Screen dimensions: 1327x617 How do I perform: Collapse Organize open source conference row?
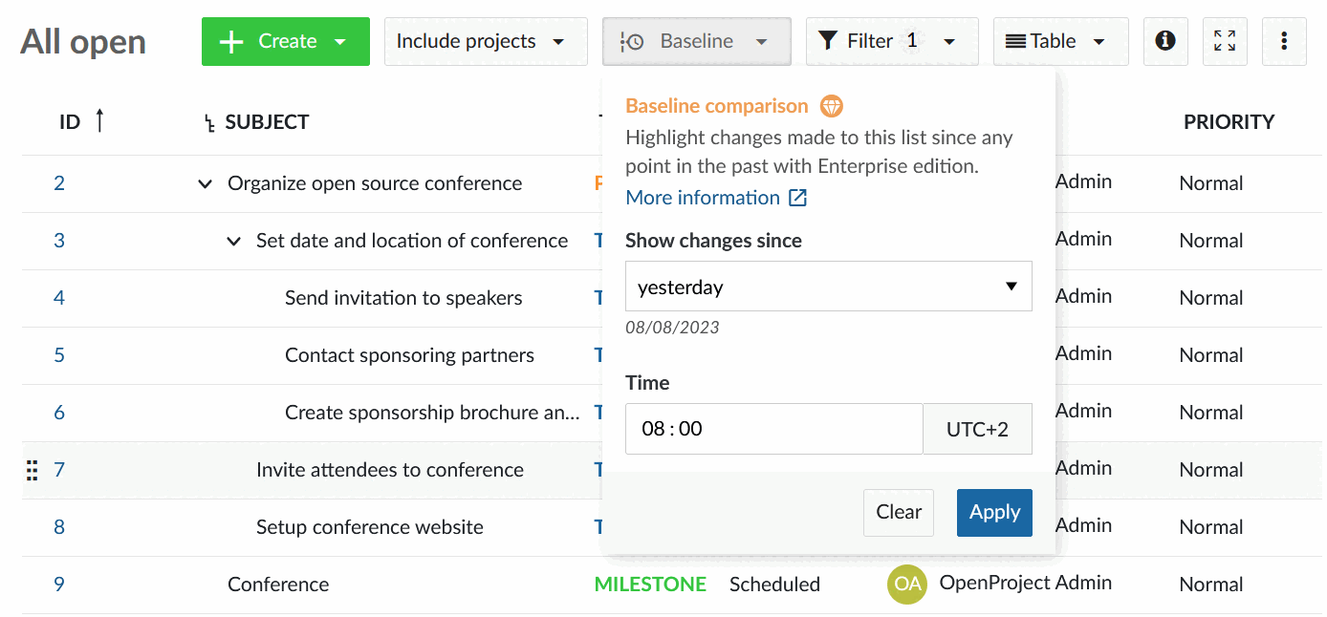[204, 182]
